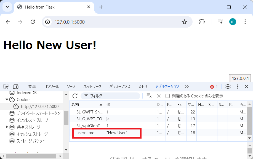This screenshot has width=253, height=159.
Task: Click the cookie table vertical scrollbar
Action: pyautogui.click(x=249, y=121)
